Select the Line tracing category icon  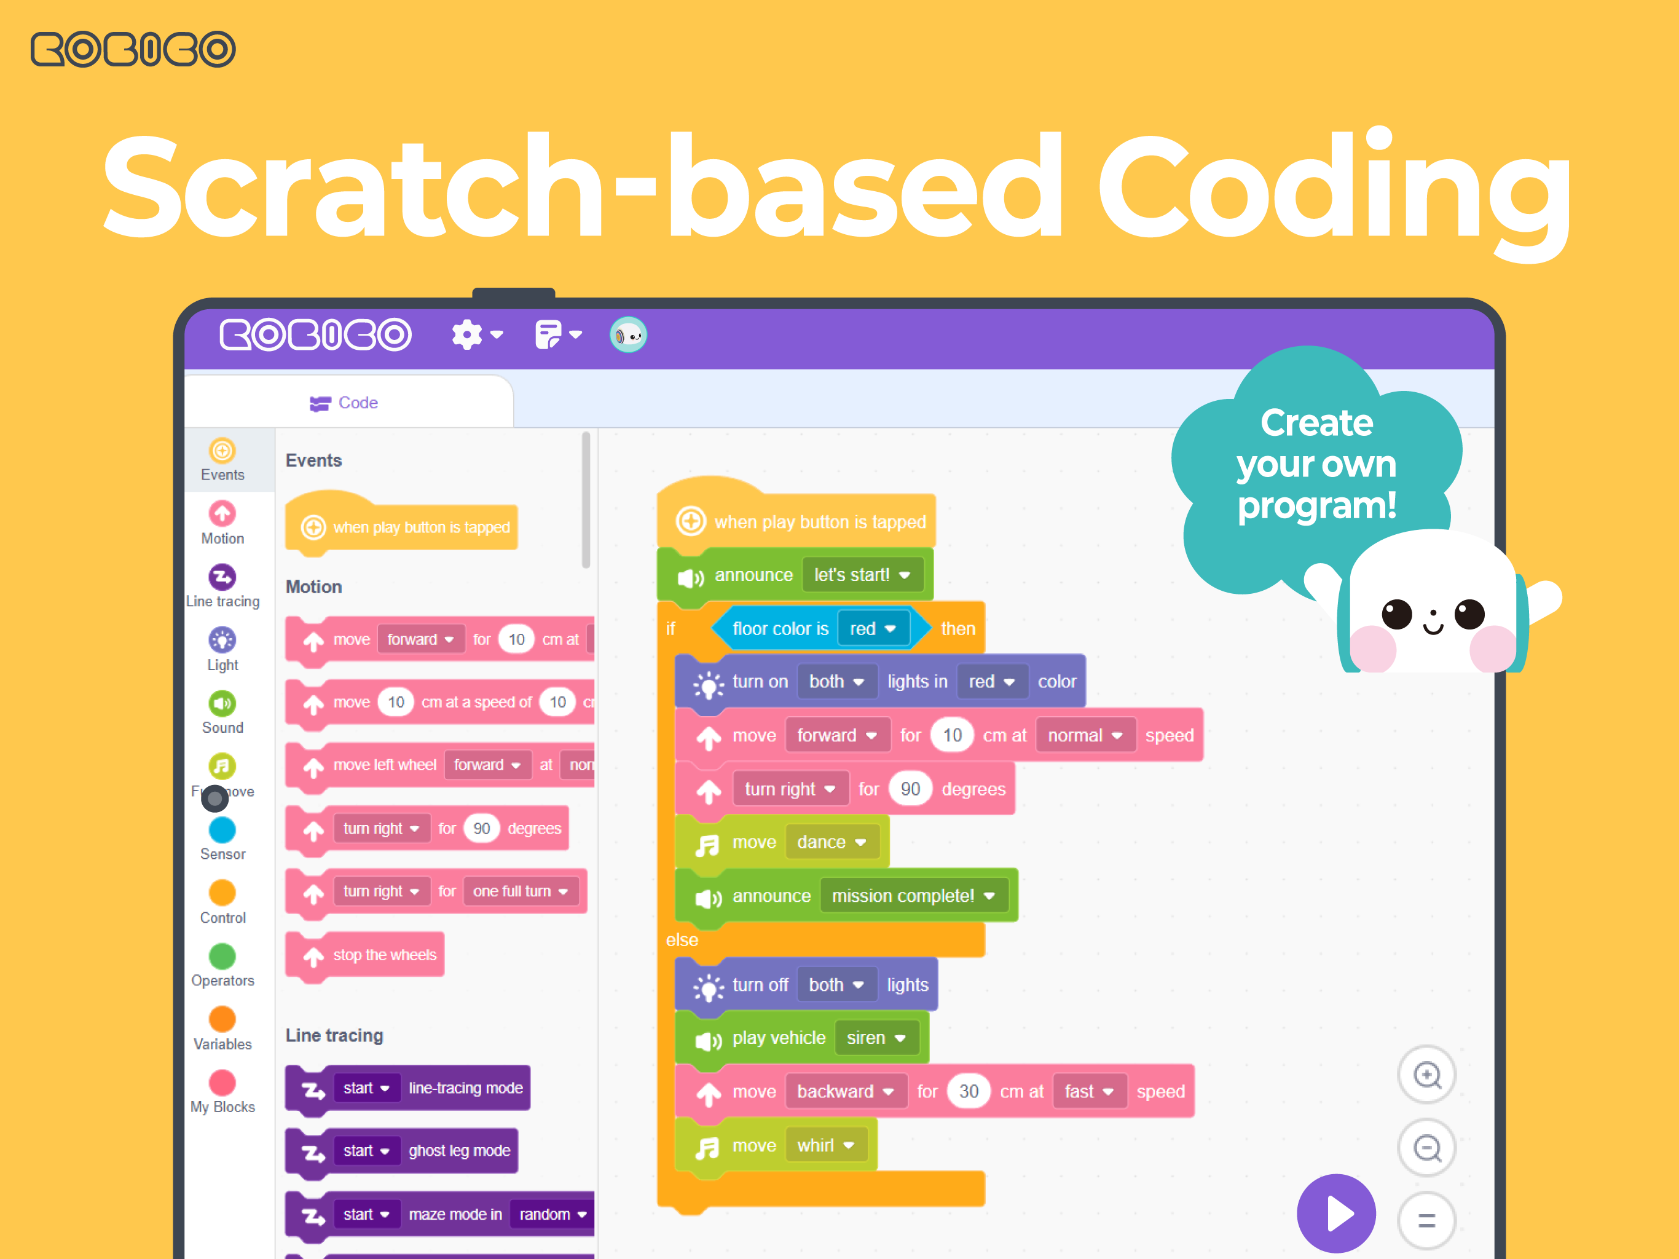[222, 577]
